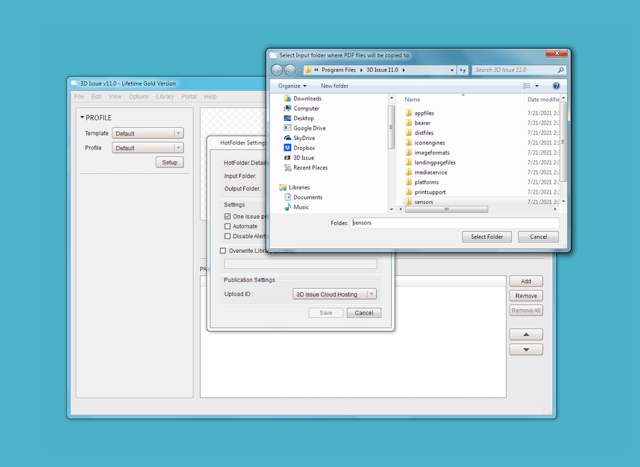Open the Profile dropdown
Screen dimensions: 640x467
pos(148,148)
